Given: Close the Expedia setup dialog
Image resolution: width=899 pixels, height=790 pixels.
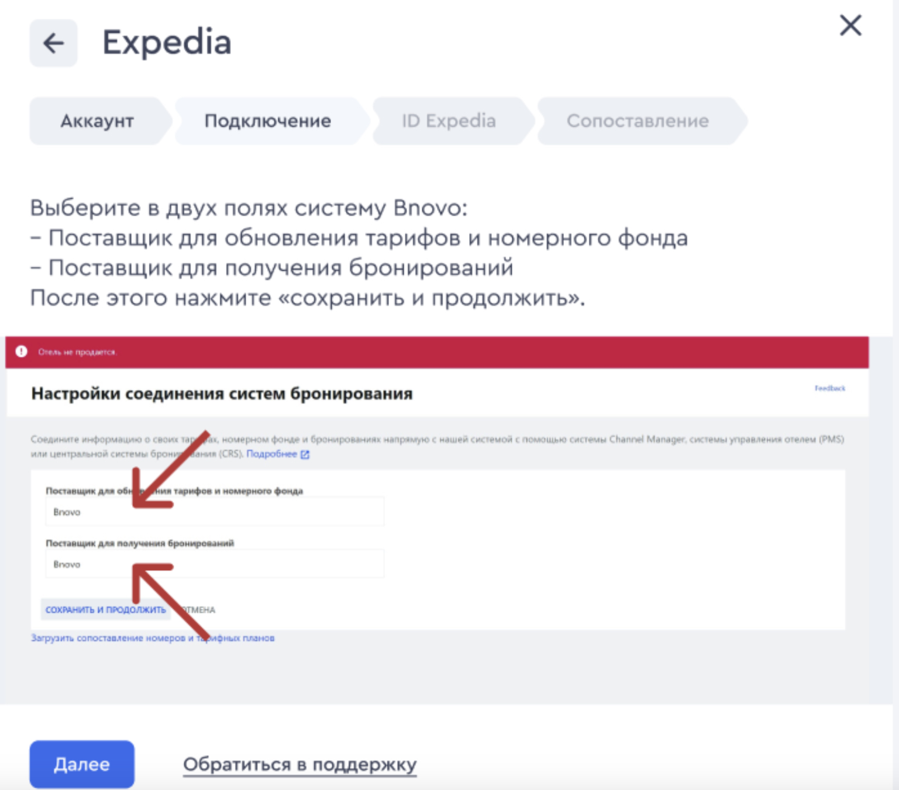Looking at the screenshot, I should pos(850,26).
